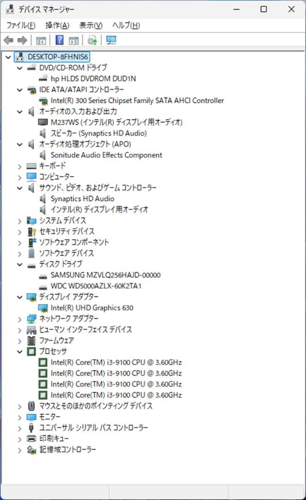Select Sonitude Audio Effects Component
The width and height of the screenshot is (306, 500).
coord(106,155)
